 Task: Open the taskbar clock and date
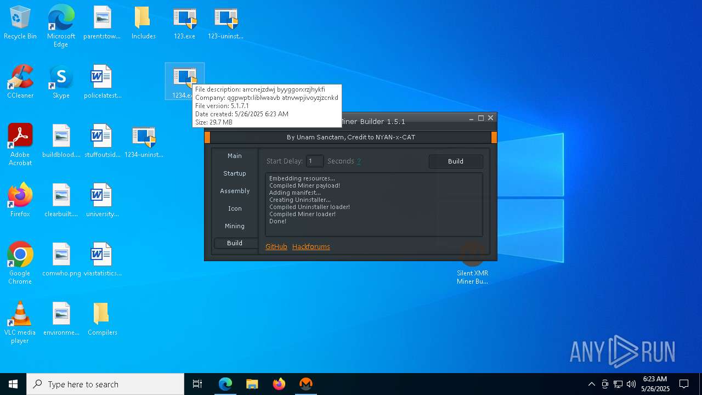pyautogui.click(x=655, y=384)
